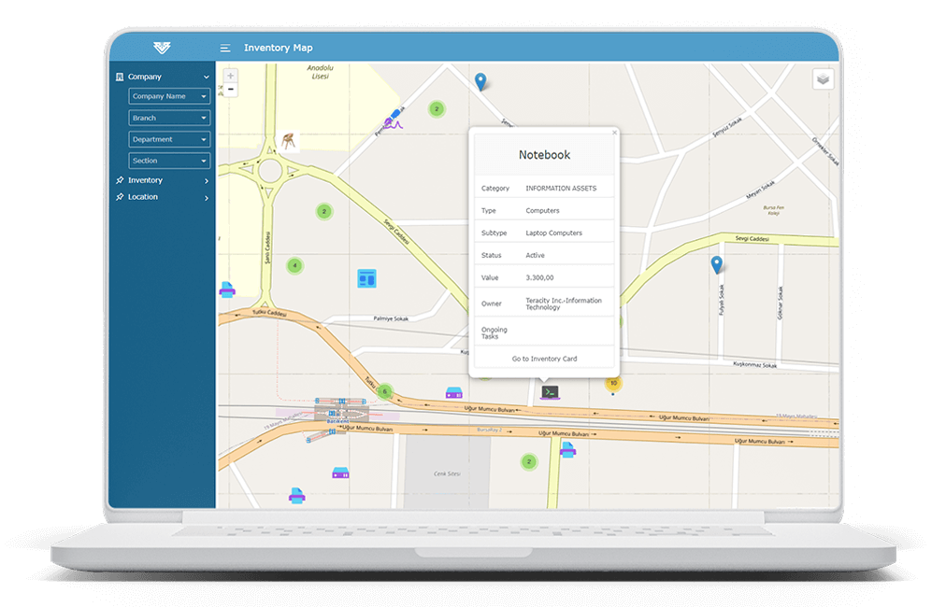The image size is (946, 607).
Task: Open the green cluster marker labeled 6
Action: click(x=384, y=391)
